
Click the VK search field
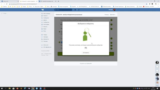click(x=63, y=10)
